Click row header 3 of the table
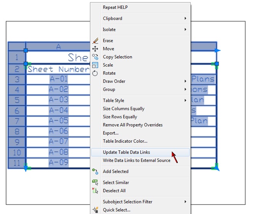Image resolution: width=254 pixels, height=214 pixels. 17,79
